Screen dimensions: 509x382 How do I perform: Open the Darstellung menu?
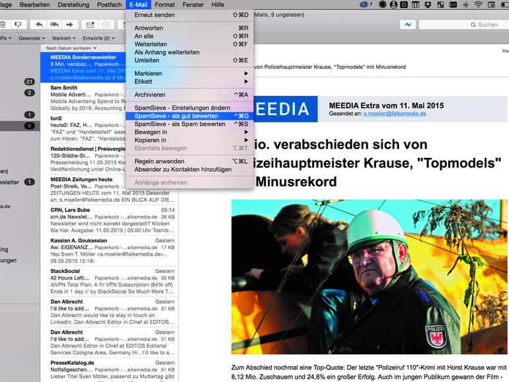pos(73,5)
